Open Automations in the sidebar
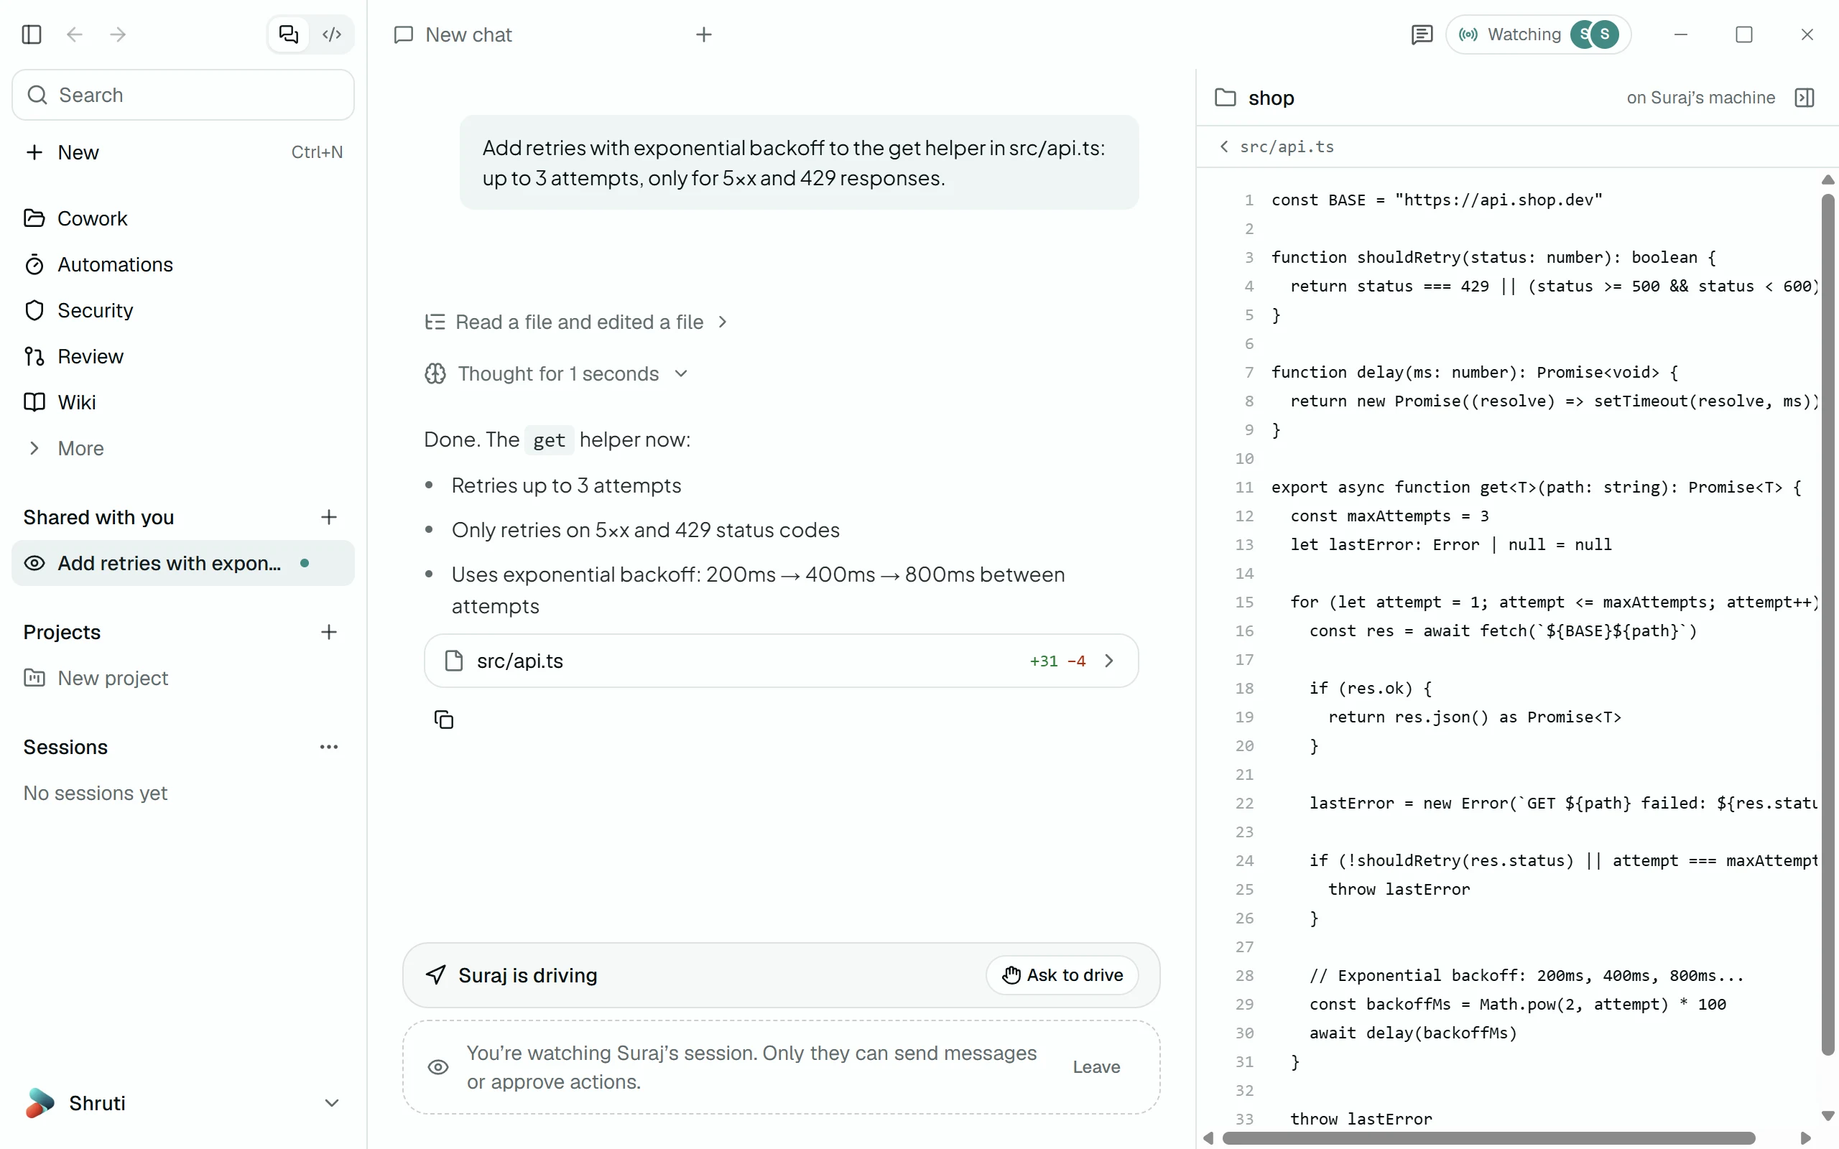Image resolution: width=1839 pixels, height=1149 pixels. pos(183,264)
